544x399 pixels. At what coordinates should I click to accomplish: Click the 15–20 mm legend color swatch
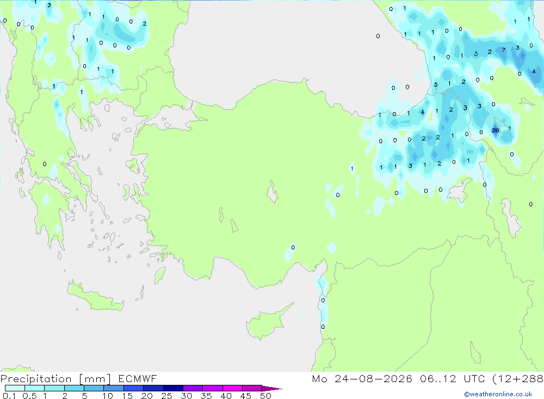134,388
